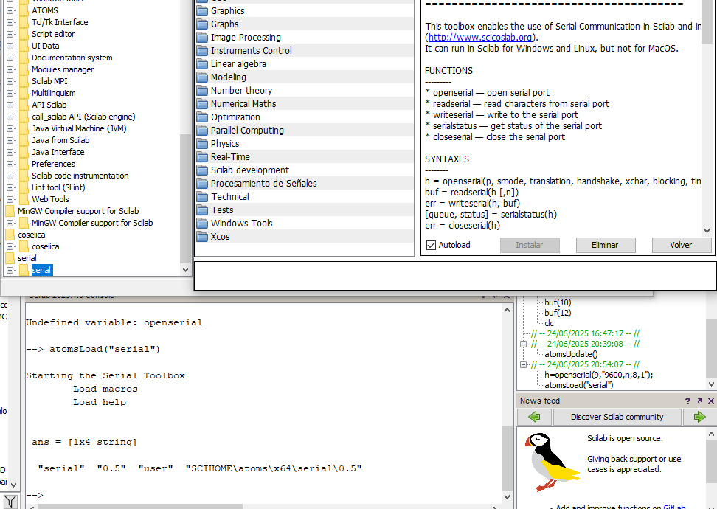This screenshot has height=509, width=717.
Task: Open the Parallel Computing folder icon
Action: click(202, 131)
